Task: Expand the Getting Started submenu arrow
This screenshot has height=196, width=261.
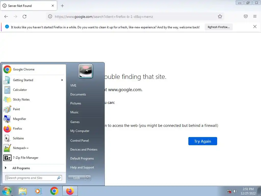Action: [62, 80]
